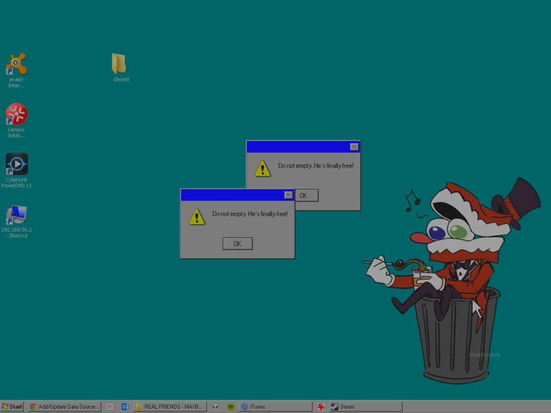
Task: Switch to Steam taskbar item
Action: pyautogui.click(x=365, y=407)
